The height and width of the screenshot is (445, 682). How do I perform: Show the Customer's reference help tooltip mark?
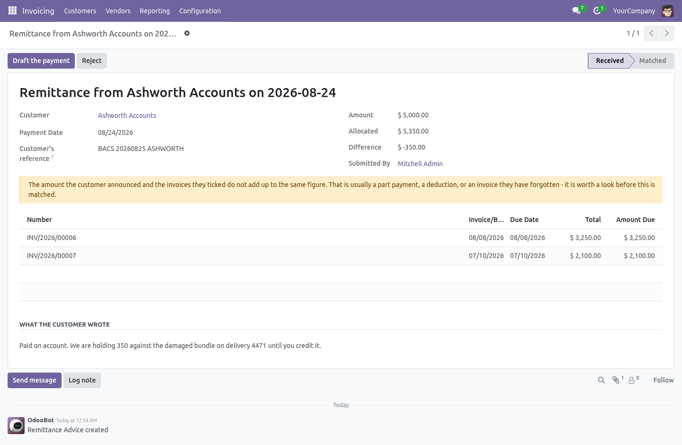(x=53, y=157)
